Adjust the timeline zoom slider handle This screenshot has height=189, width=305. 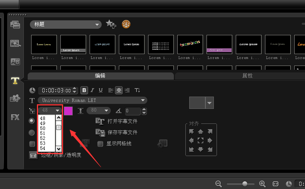pos(245,184)
